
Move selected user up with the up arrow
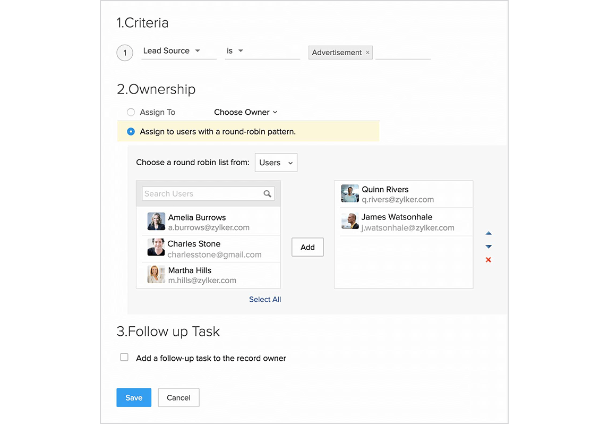(x=489, y=233)
